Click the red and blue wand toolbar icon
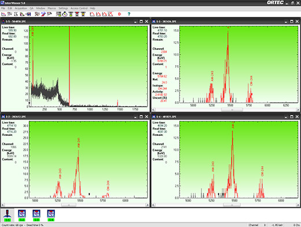301x227 pixels. [43, 14]
